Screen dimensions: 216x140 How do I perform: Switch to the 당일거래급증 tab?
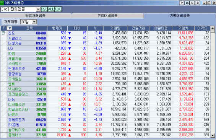(36, 16)
